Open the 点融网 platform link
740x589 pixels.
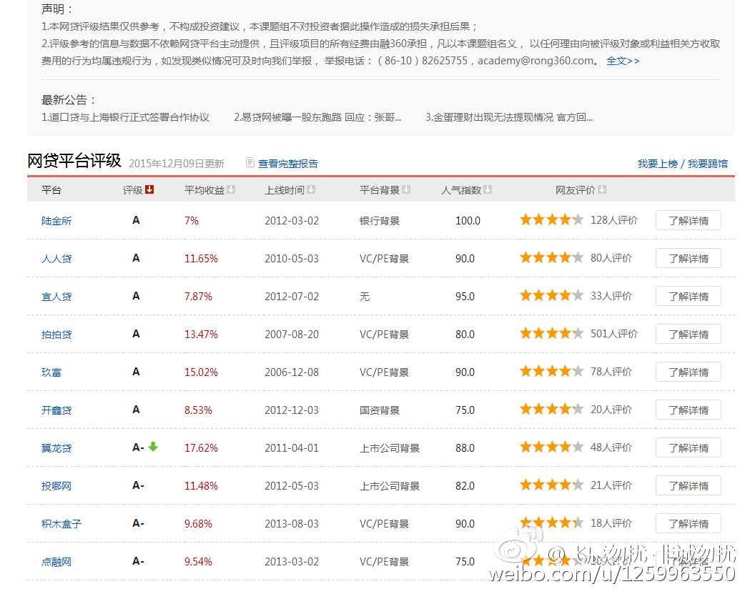(x=56, y=562)
